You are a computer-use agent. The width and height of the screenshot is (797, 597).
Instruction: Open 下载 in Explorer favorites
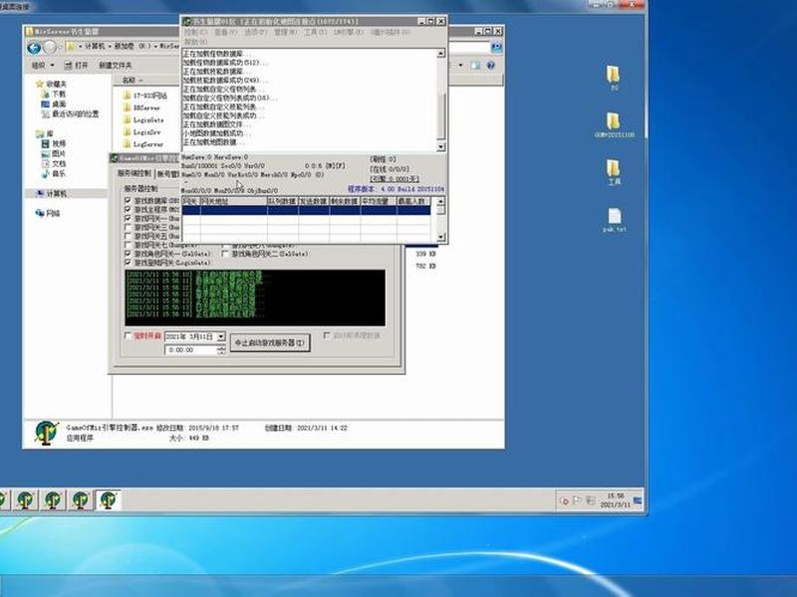click(x=54, y=94)
